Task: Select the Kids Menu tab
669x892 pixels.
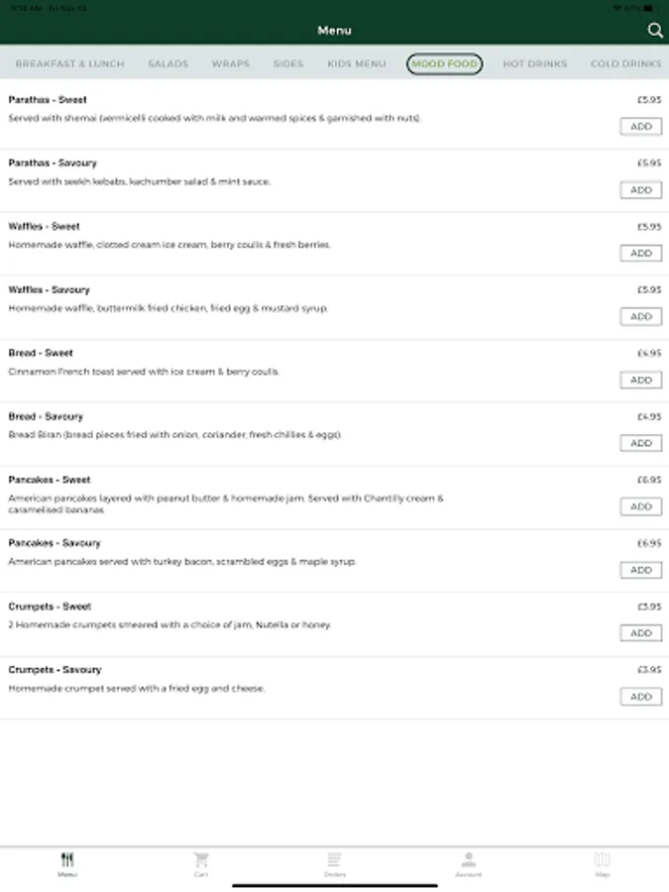Action: [357, 63]
